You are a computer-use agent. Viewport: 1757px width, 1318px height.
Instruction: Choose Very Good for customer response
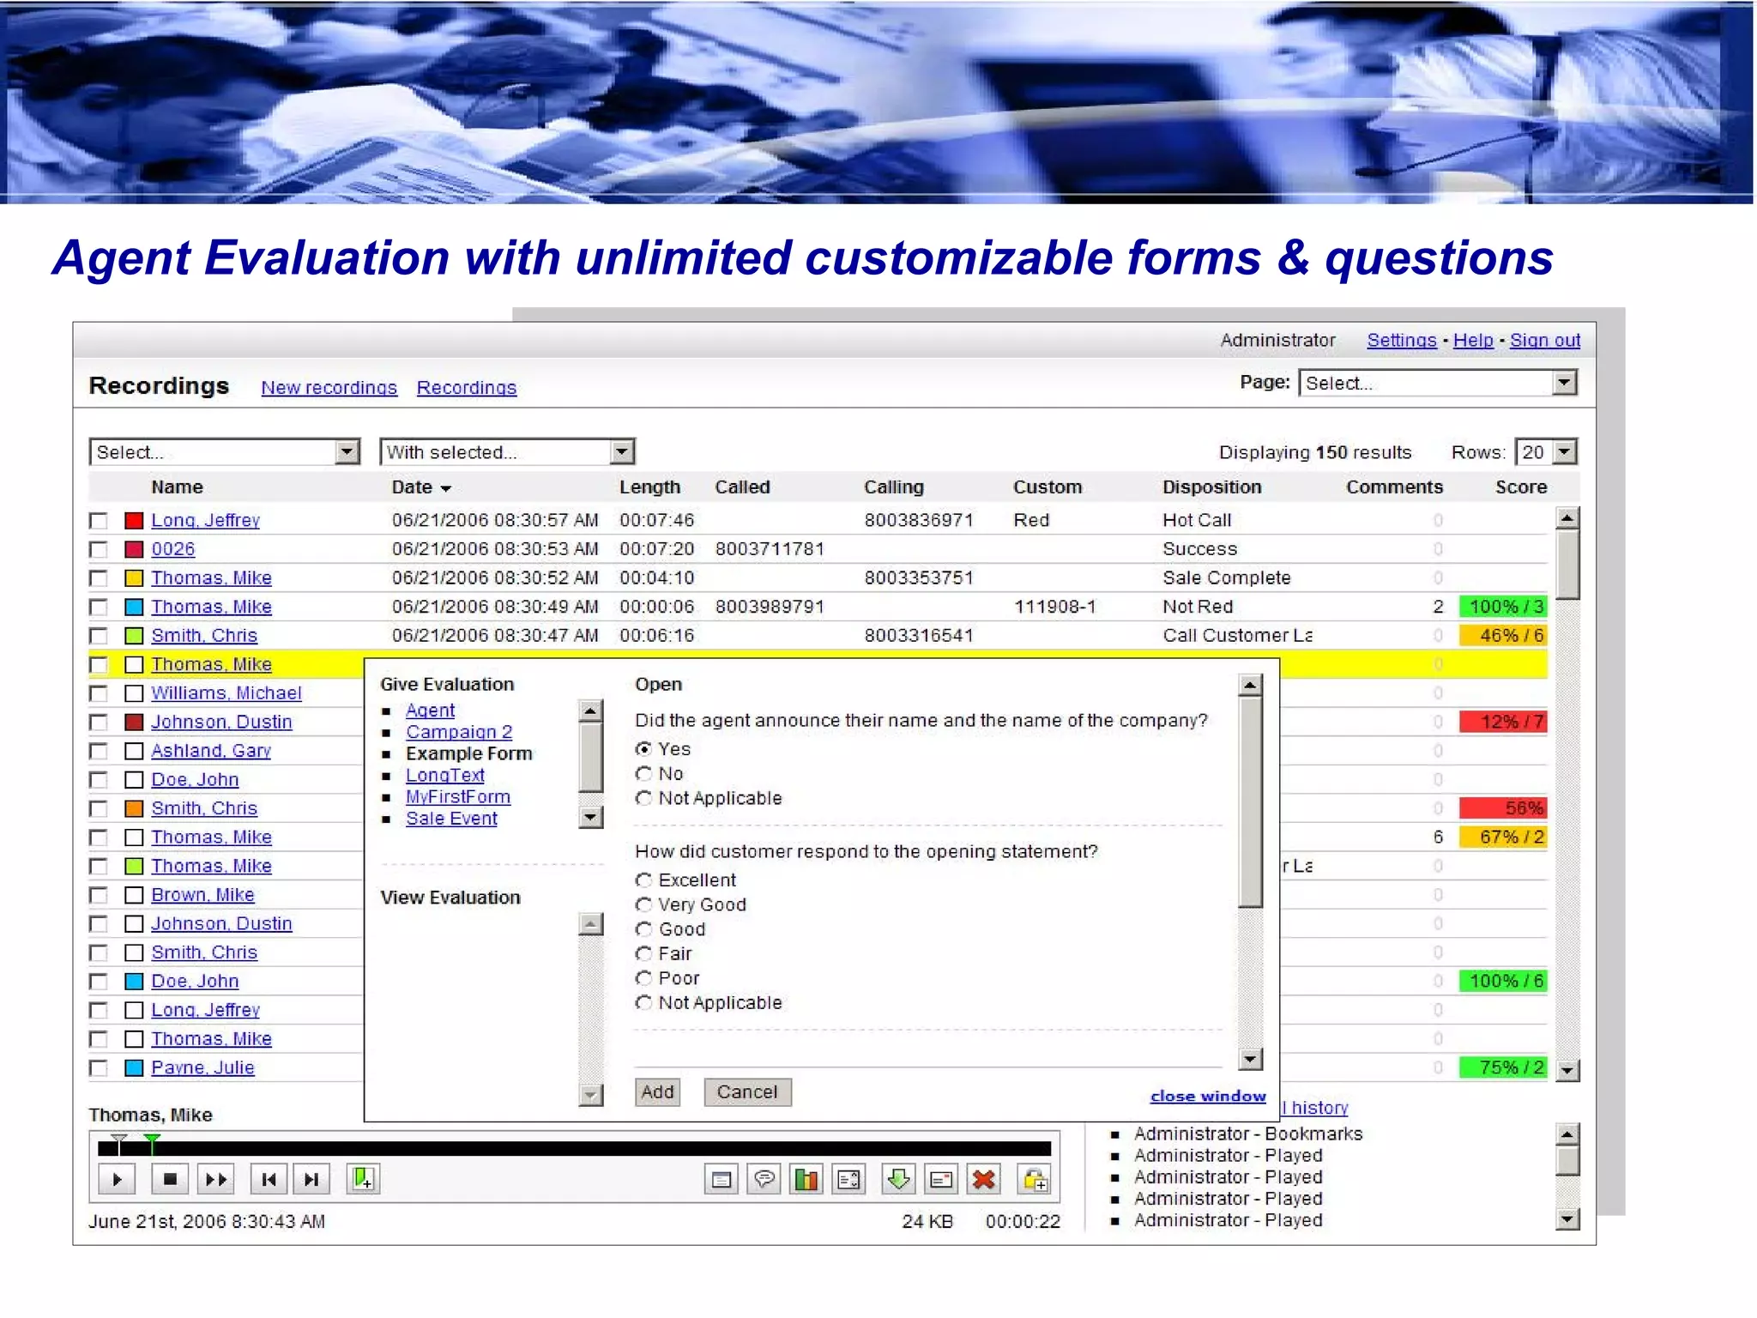[x=643, y=904]
